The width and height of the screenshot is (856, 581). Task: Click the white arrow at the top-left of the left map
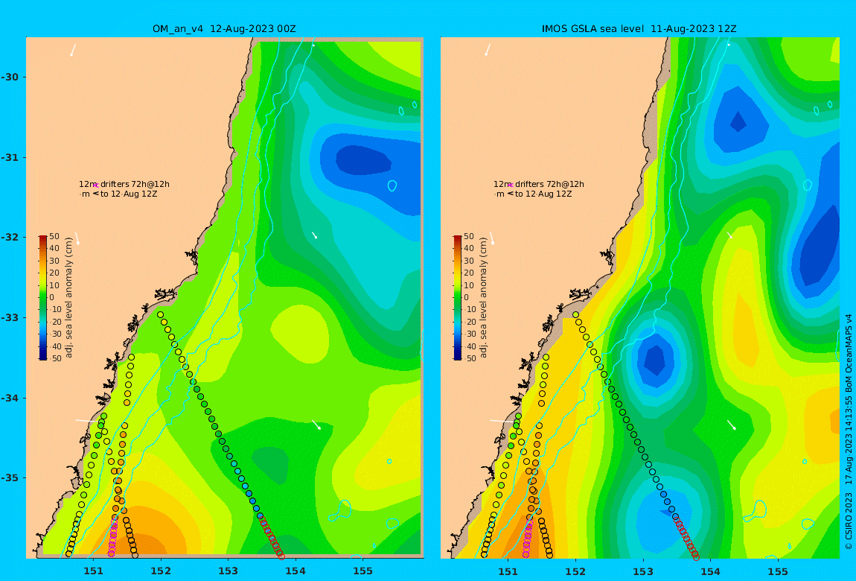click(73, 50)
